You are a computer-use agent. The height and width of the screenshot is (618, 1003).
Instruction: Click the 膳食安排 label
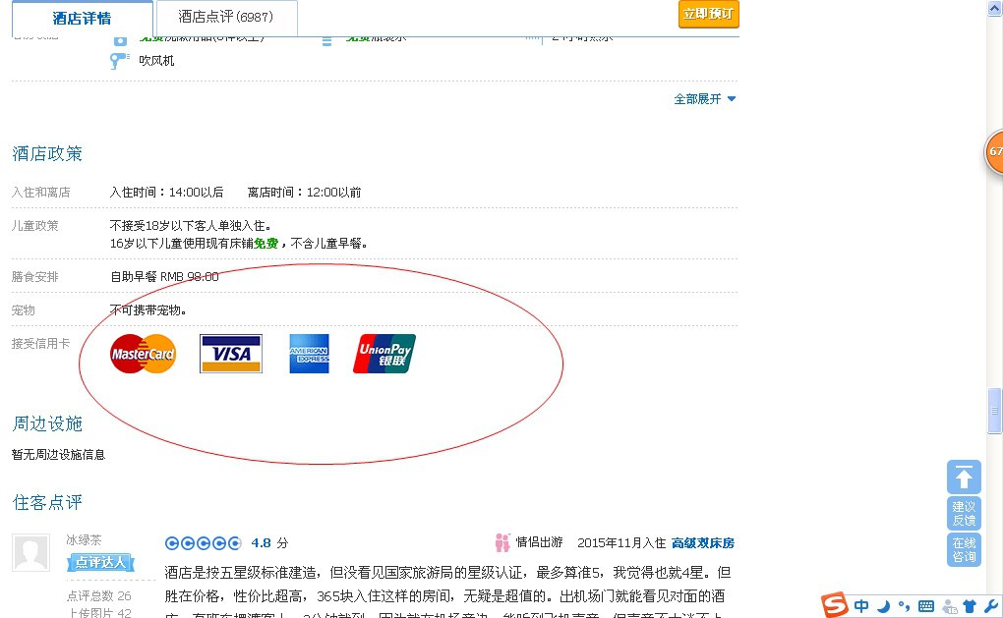click(x=35, y=277)
